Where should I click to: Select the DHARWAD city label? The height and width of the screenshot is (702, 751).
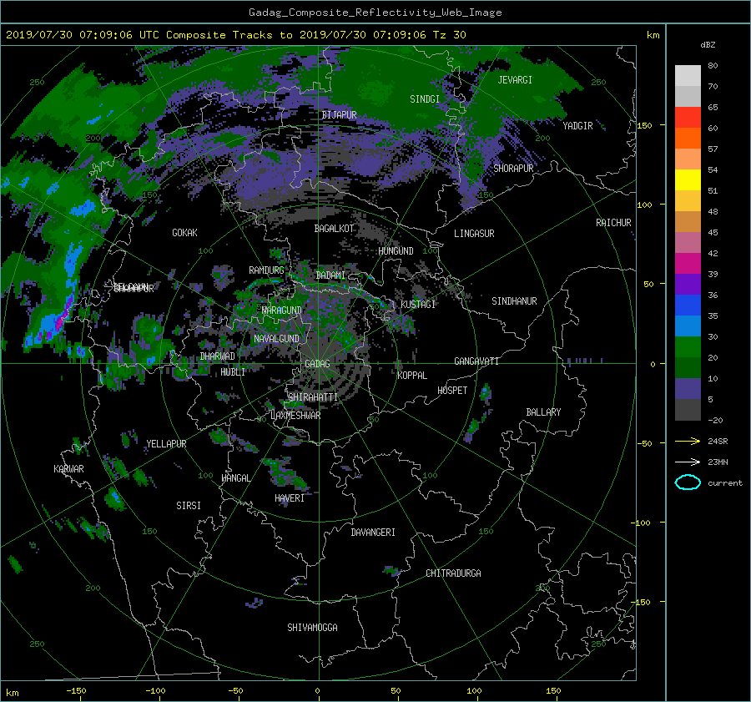pos(217,356)
